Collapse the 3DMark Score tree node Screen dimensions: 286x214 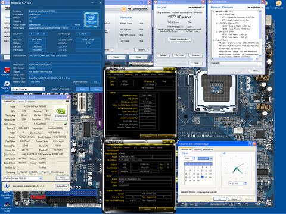click(x=214, y=12)
